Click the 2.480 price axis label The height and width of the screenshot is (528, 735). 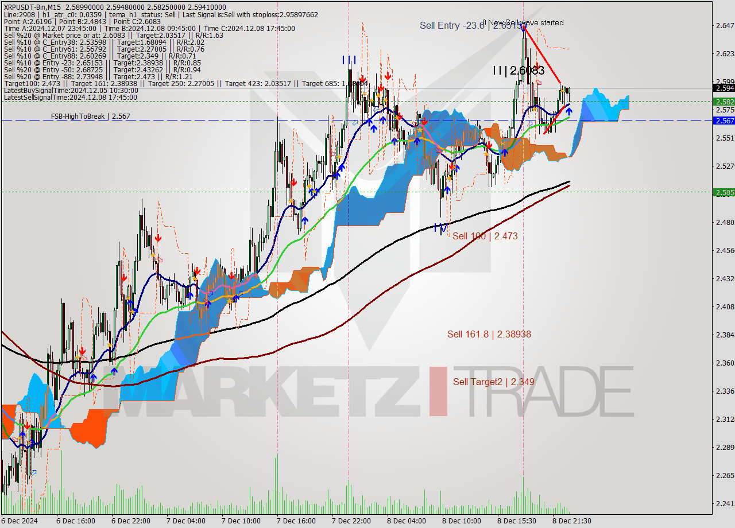[x=724, y=222]
